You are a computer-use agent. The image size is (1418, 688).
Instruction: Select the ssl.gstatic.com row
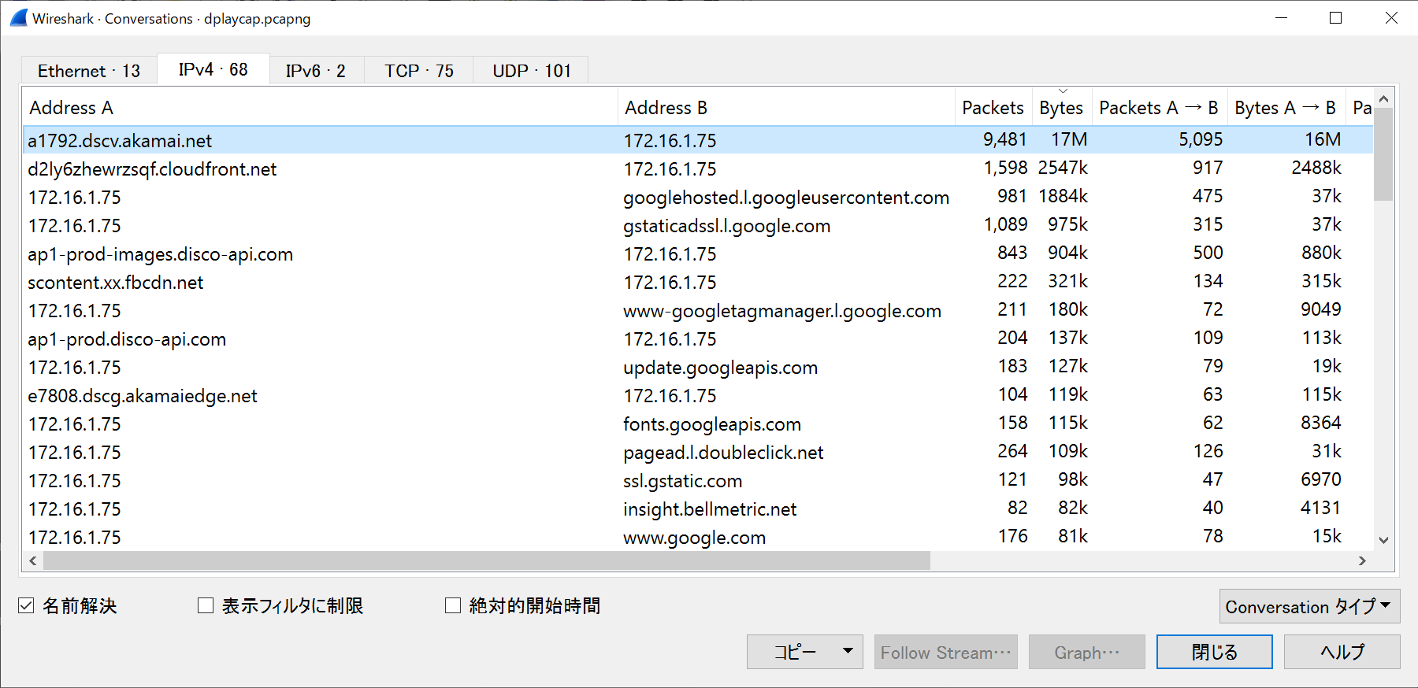click(x=698, y=480)
